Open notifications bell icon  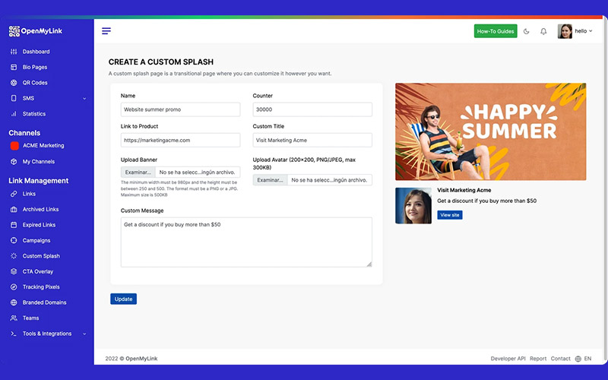pyautogui.click(x=543, y=31)
